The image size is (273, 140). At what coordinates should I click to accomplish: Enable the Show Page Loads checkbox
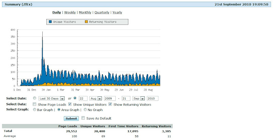(x=34, y=104)
